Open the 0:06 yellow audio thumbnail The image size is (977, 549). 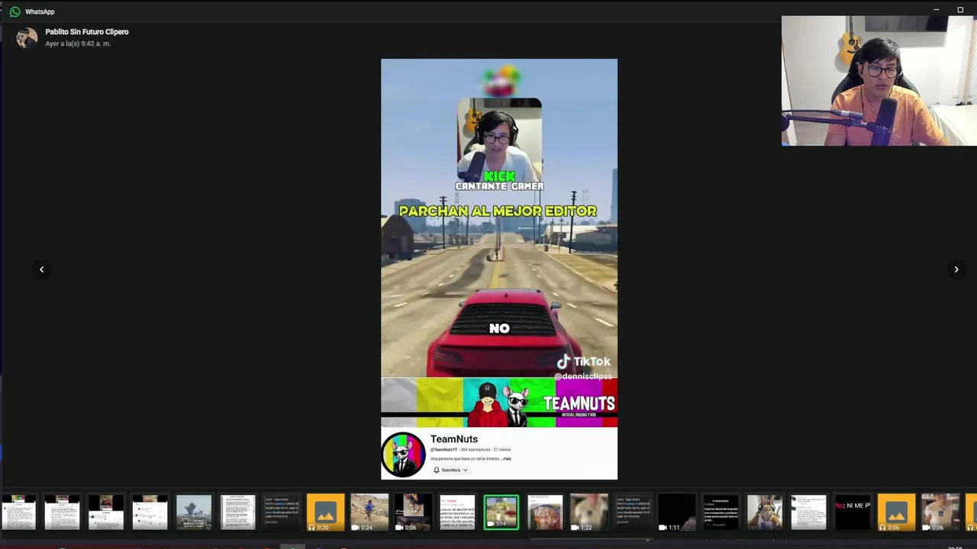point(896,512)
